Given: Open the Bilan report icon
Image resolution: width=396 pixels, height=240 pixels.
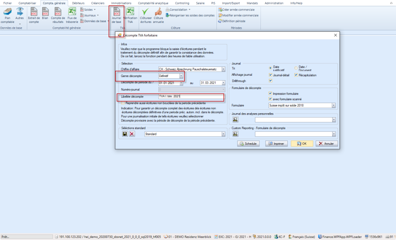Looking at the screenshot, I should click(45, 14).
